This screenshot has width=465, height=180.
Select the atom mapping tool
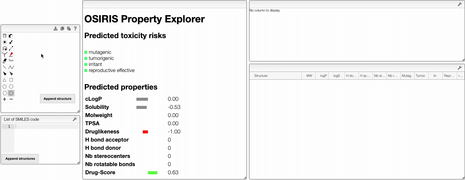[x=11, y=48]
